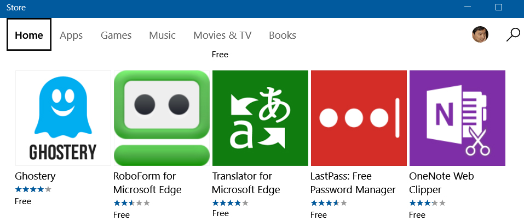Open the RoboForm for Microsoft Edge title link
The width and height of the screenshot is (524, 221).
[x=147, y=183]
